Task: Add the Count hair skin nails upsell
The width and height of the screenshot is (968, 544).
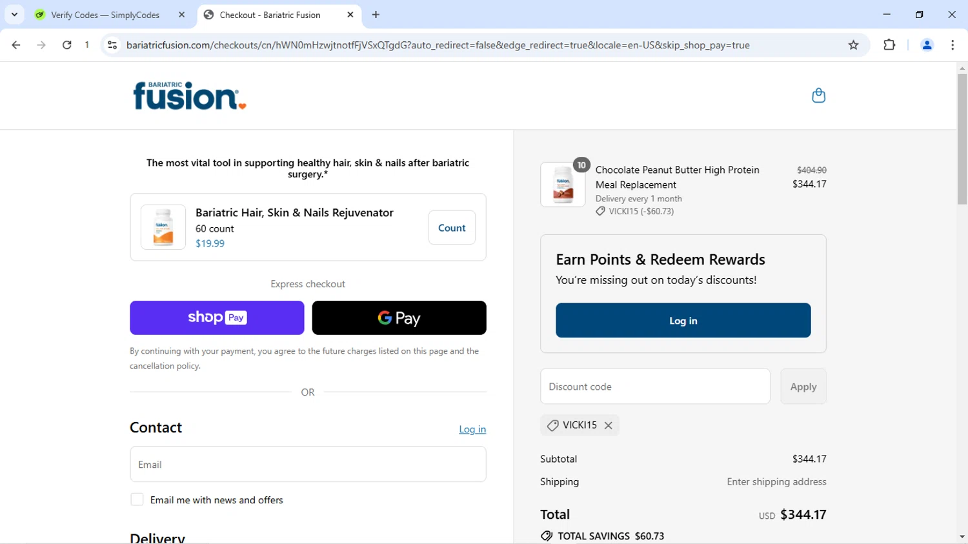Action: [452, 228]
